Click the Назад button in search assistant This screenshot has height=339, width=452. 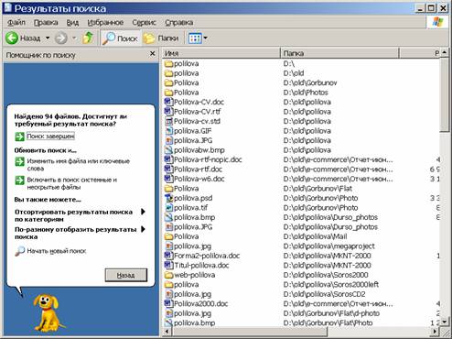(126, 275)
